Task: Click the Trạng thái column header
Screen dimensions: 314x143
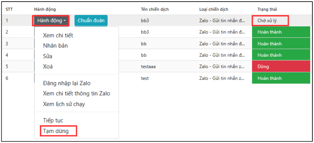Action: pyautogui.click(x=267, y=9)
